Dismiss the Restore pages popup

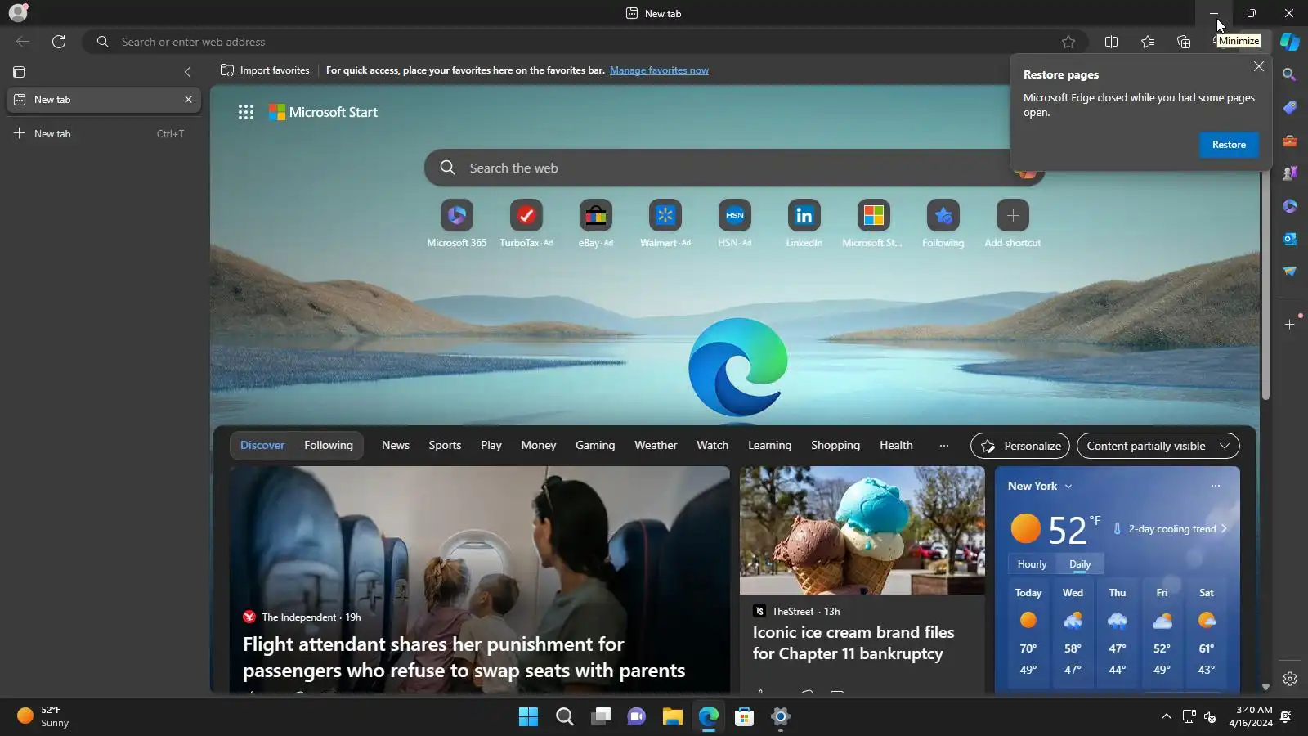[x=1259, y=66]
